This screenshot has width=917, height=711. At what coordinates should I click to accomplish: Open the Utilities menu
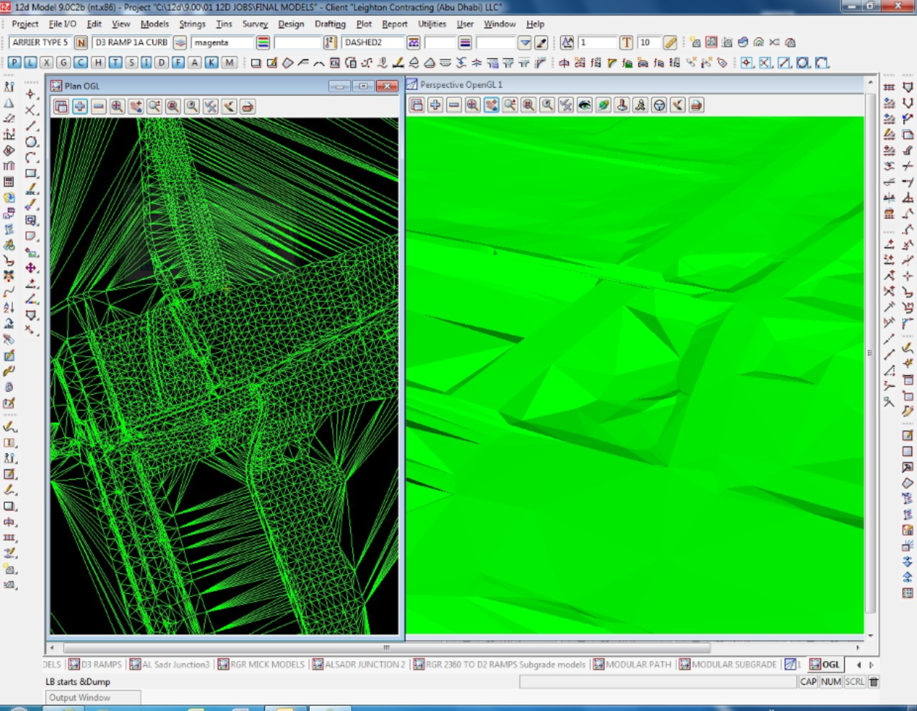coord(432,24)
